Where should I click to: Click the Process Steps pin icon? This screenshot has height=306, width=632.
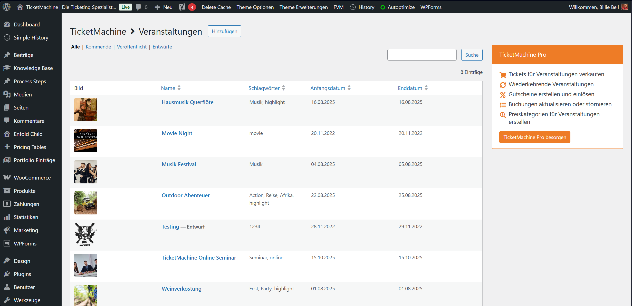tap(7, 81)
